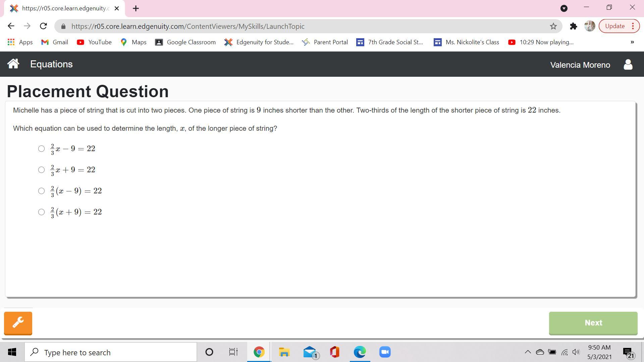Choose option 2/3(x − 9) = 22
The width and height of the screenshot is (644, 362).
click(x=41, y=191)
